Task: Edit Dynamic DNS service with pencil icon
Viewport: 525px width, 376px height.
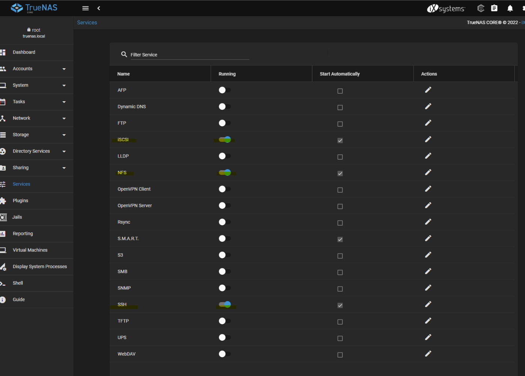Action: pyautogui.click(x=428, y=106)
